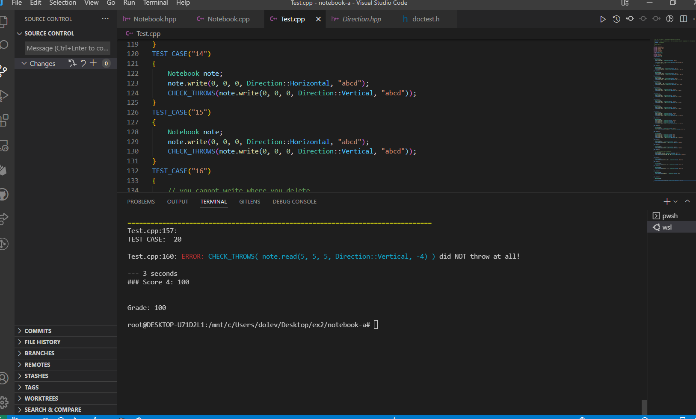This screenshot has height=419, width=696.
Task: Expand the BRANCHES section
Action: [39, 353]
